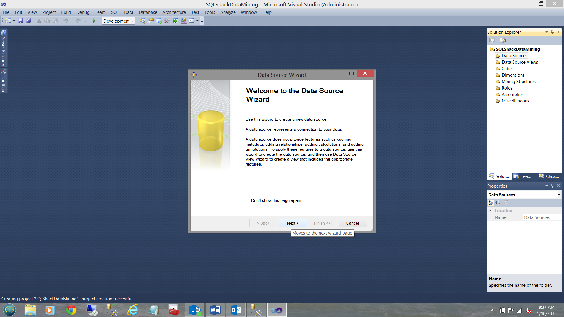This screenshot has height=317, width=564.
Task: Open the Server Explorer side tab
Action: point(4,48)
